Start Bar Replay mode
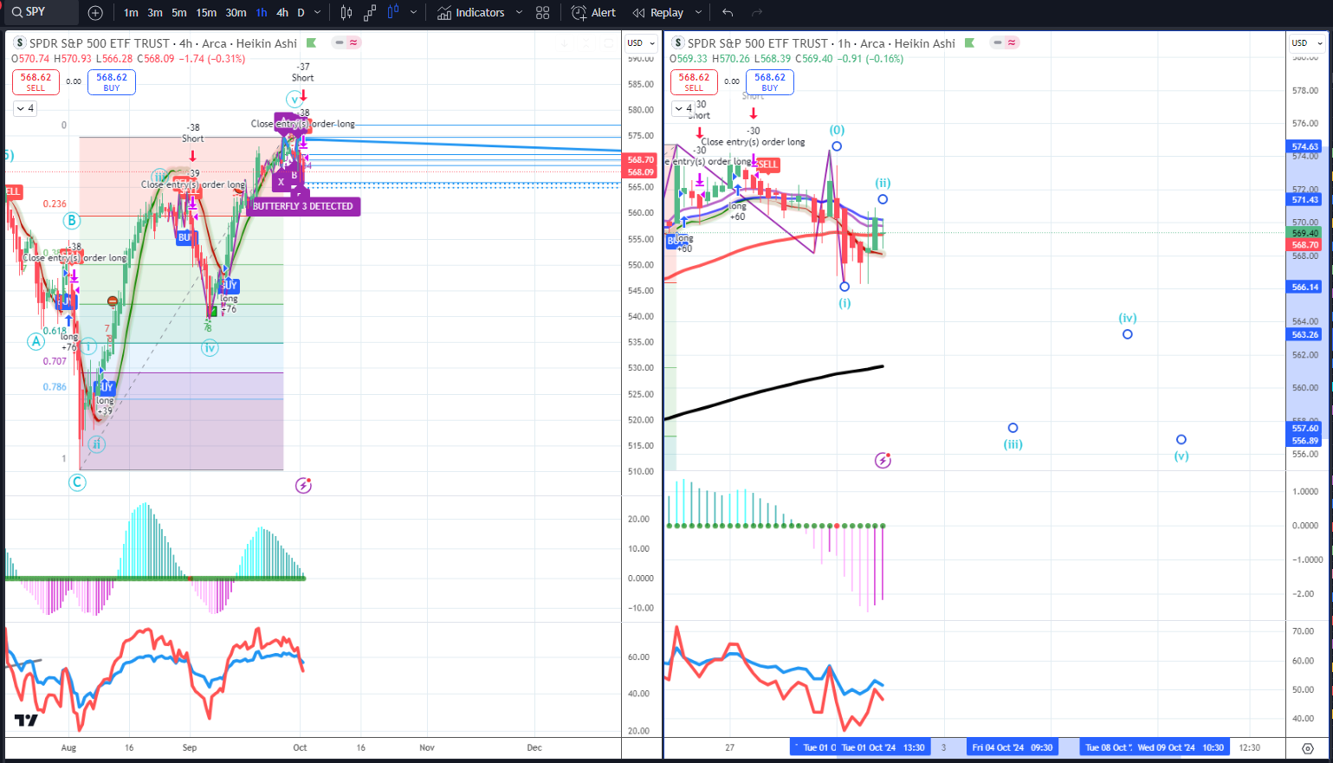 (x=658, y=13)
